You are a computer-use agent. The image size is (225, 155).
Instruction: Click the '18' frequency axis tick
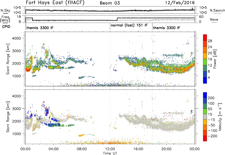pos(19,17)
